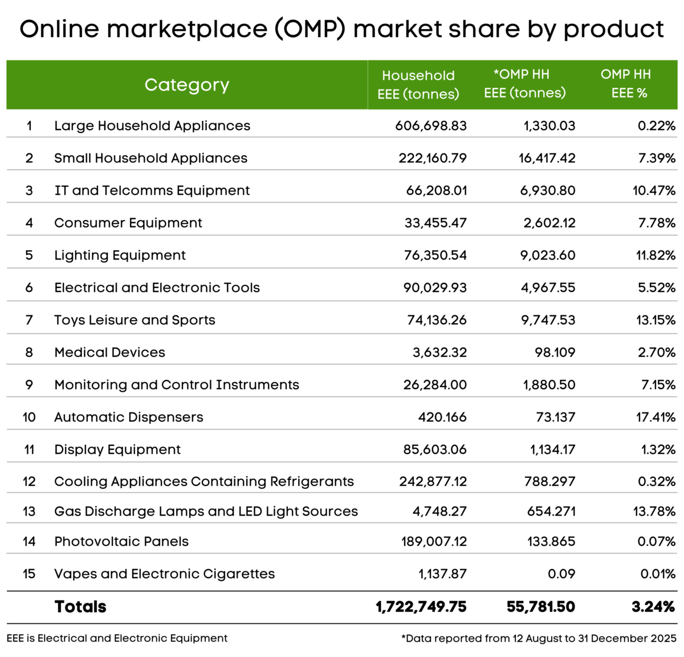Click the IT and Telcomms Equipment label

click(x=152, y=190)
